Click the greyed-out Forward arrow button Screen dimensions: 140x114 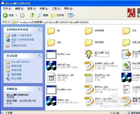tap(22, 15)
